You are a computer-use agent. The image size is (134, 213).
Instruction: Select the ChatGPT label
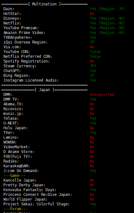click(12, 71)
